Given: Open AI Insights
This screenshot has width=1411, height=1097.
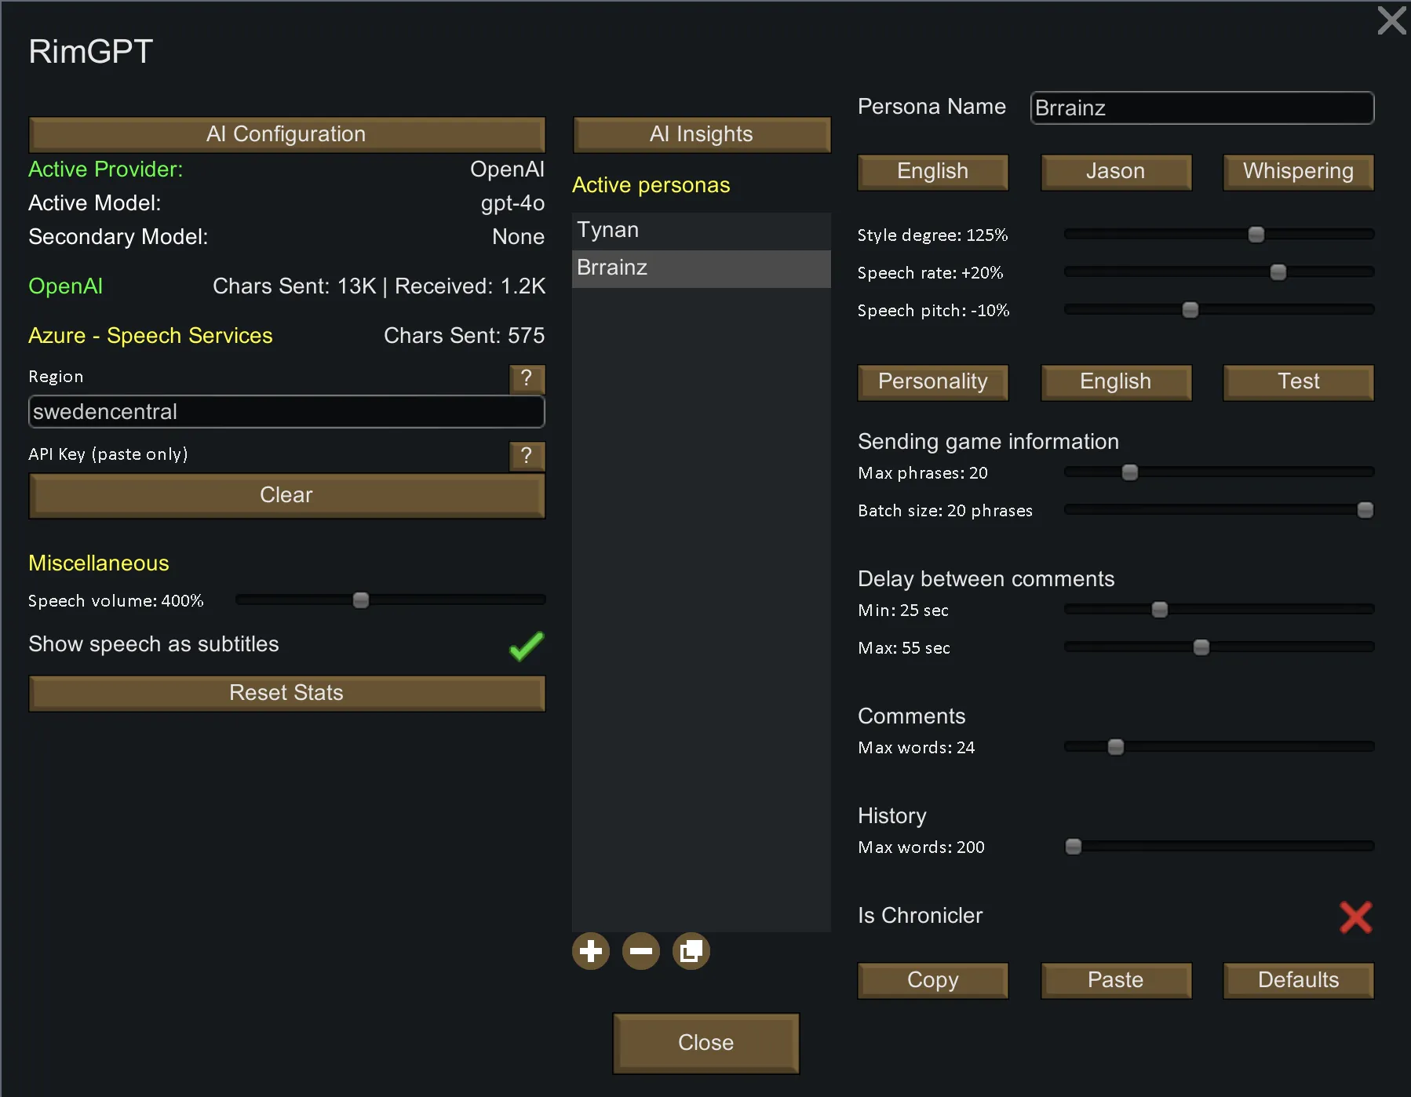Looking at the screenshot, I should point(702,134).
